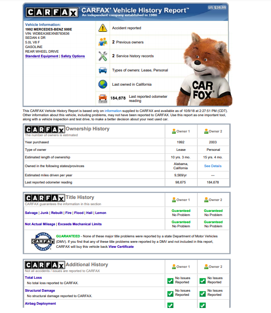
Task: Click Owner 1 person icon in Ownership History
Action: click(x=174, y=131)
